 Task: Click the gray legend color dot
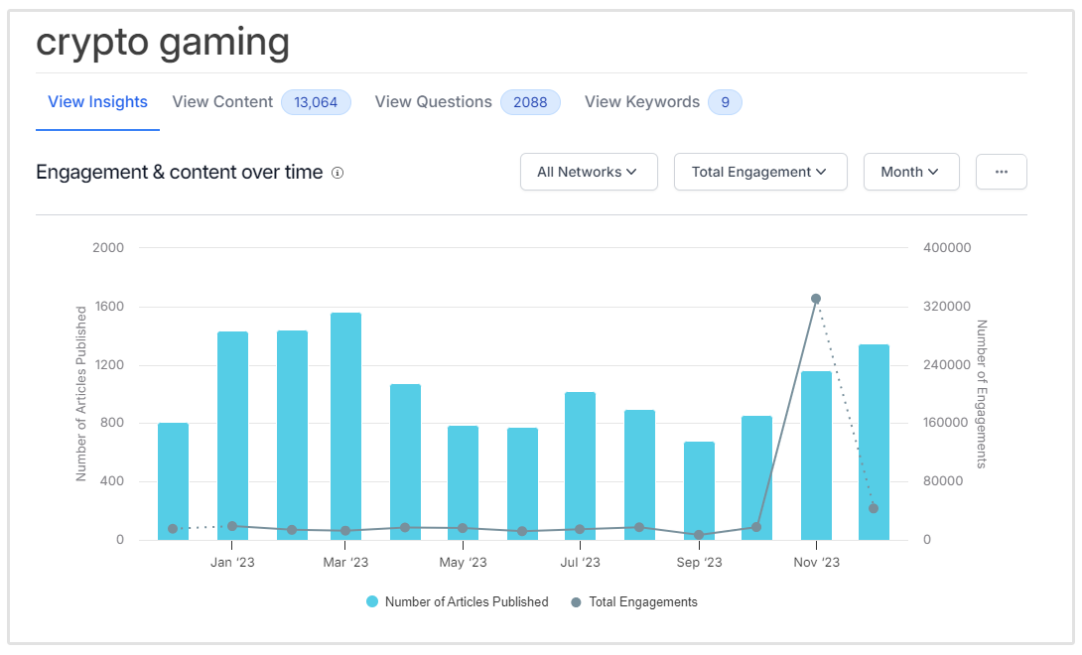(576, 601)
